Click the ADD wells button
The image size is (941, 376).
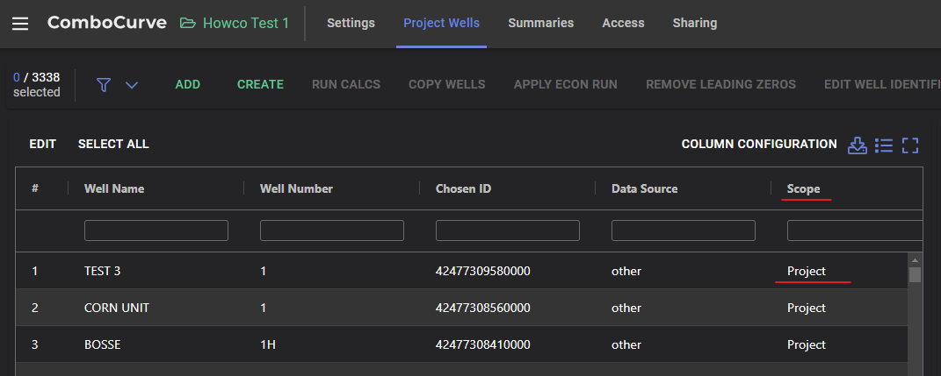tap(188, 85)
